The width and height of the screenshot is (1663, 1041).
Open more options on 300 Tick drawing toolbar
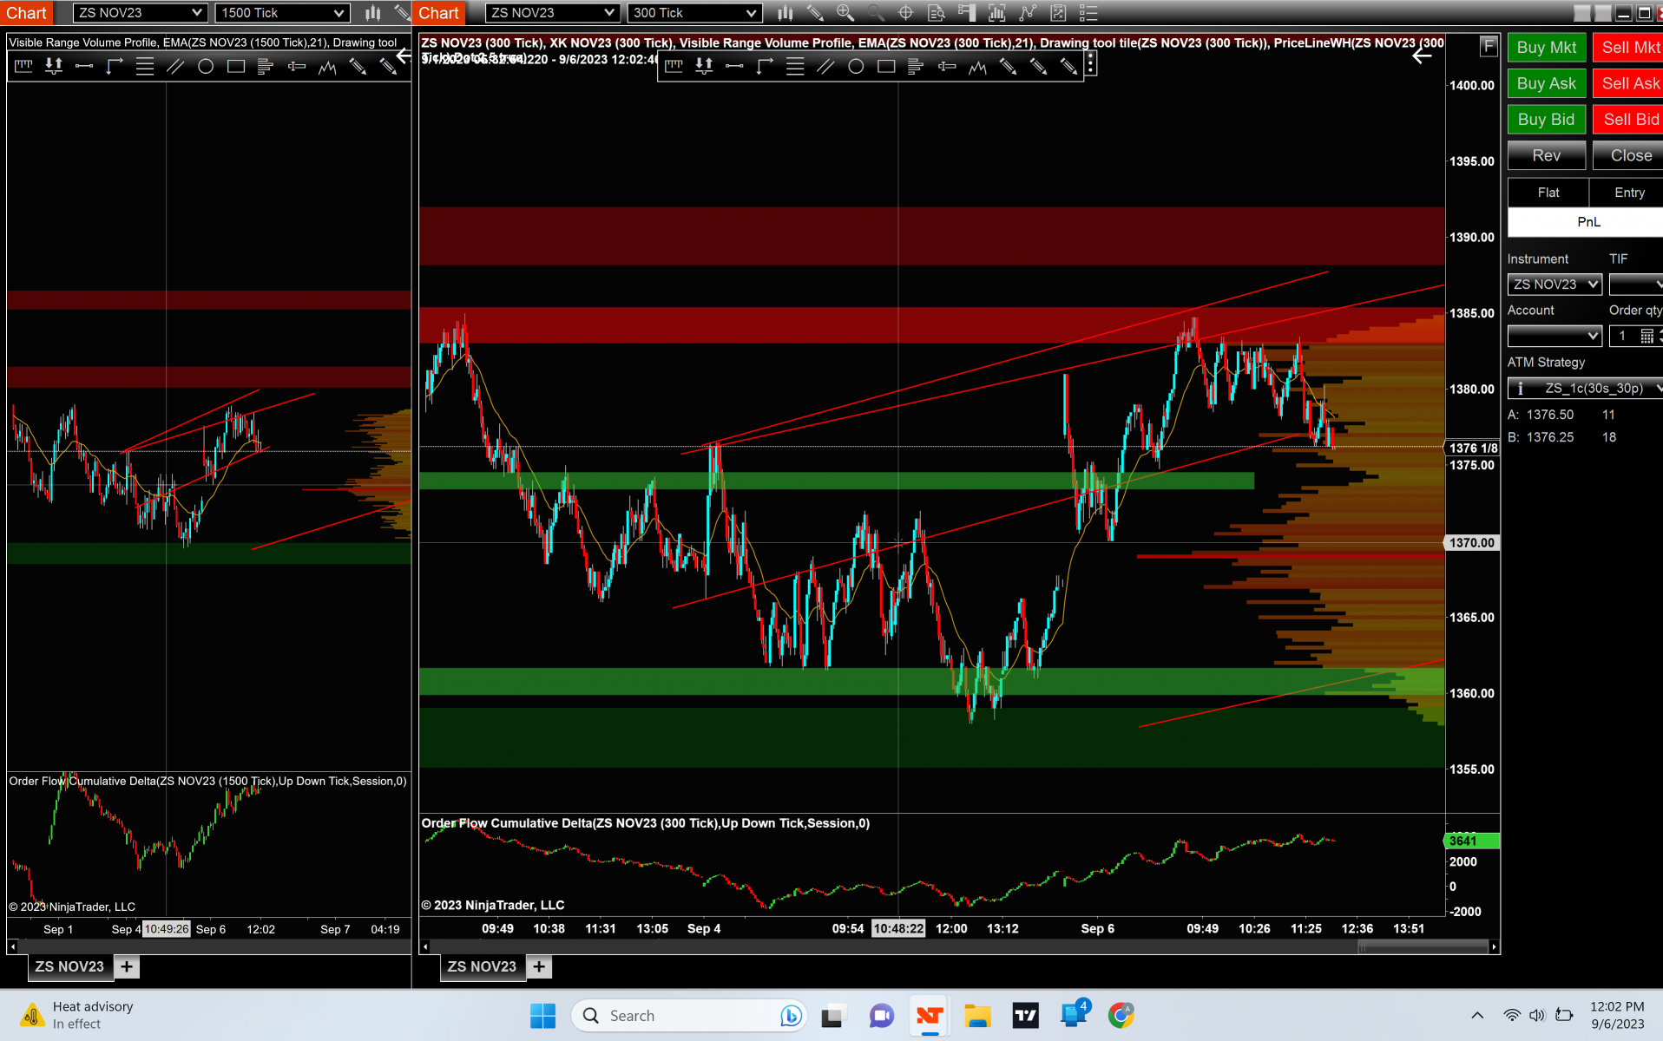pos(1090,63)
